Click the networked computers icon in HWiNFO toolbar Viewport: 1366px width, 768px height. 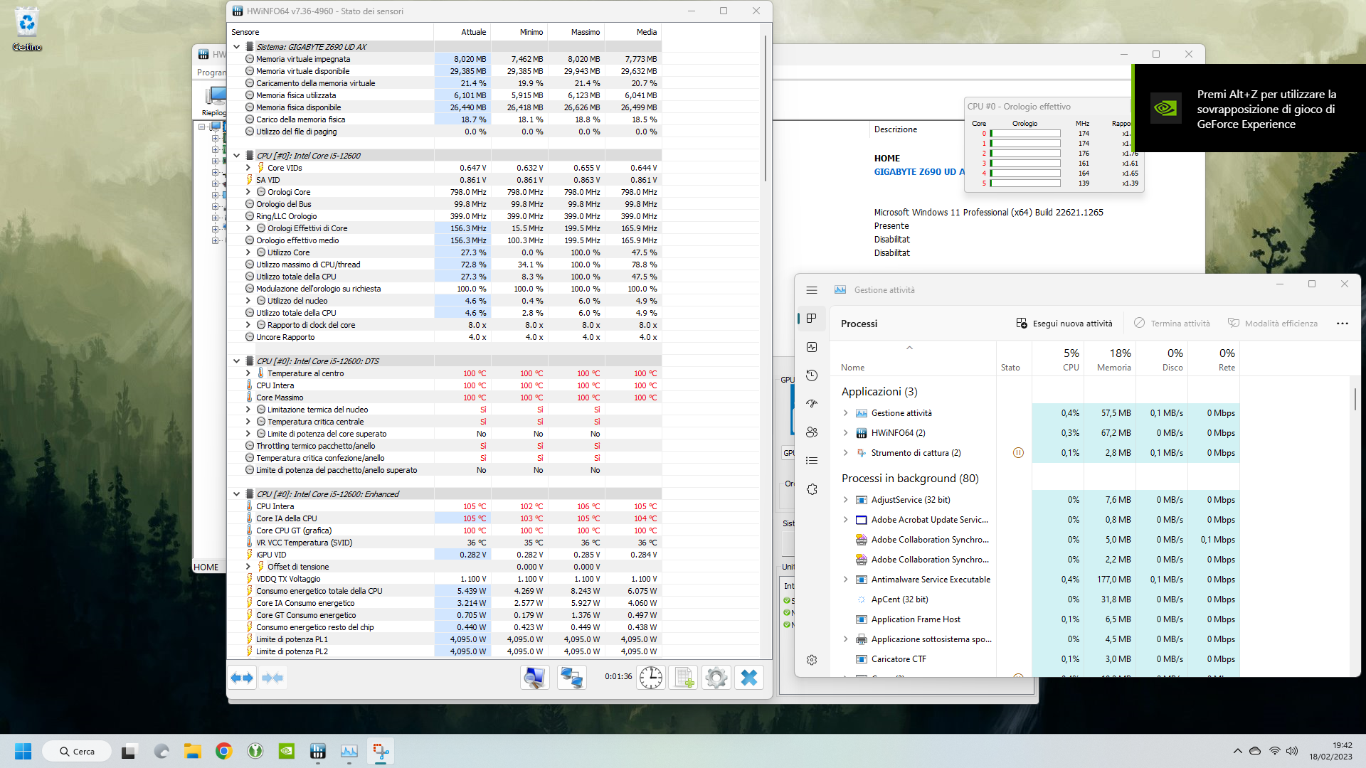coord(571,678)
